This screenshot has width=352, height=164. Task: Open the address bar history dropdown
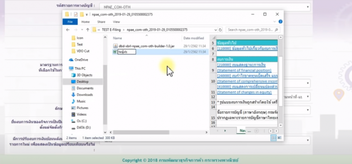click(216, 30)
